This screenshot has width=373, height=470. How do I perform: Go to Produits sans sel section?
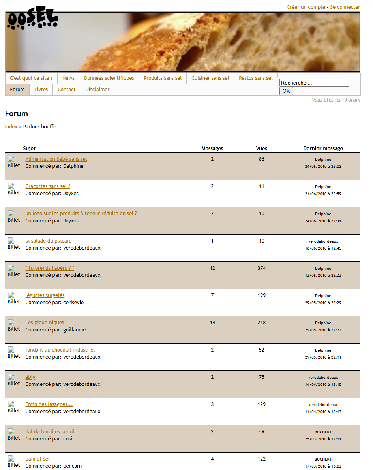(x=163, y=78)
